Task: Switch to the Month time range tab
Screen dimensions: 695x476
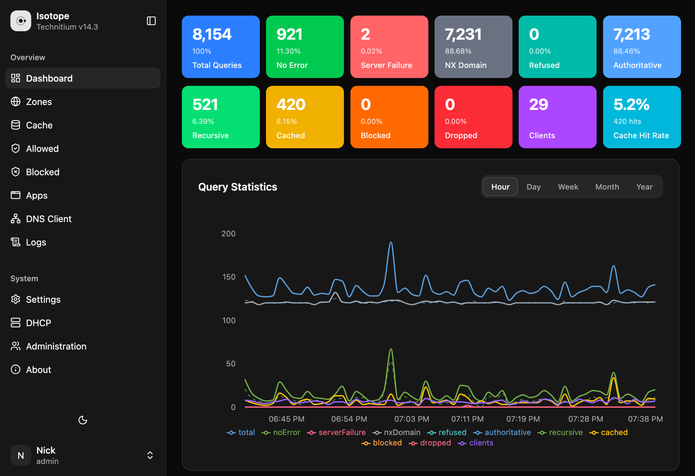Action: coord(607,187)
